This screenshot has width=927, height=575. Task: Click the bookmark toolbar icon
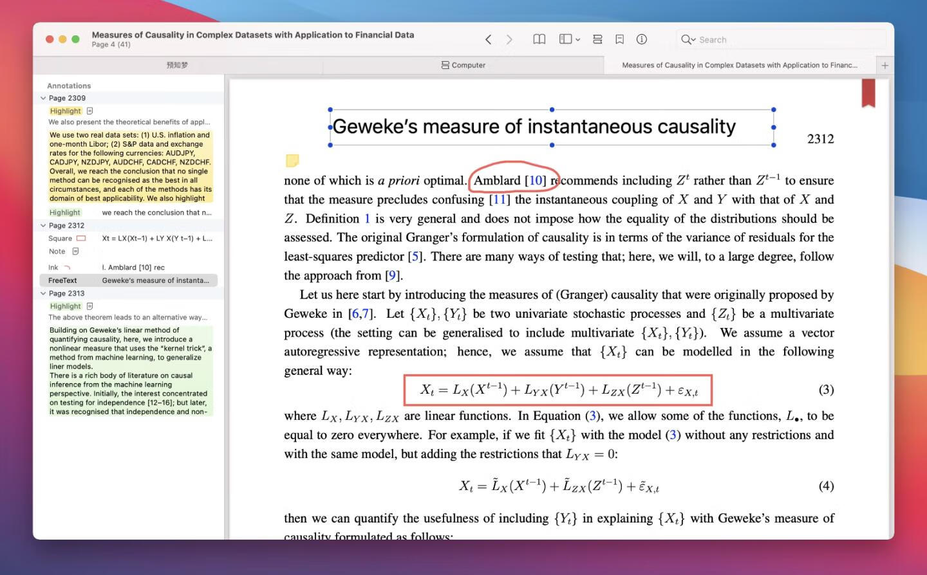619,39
